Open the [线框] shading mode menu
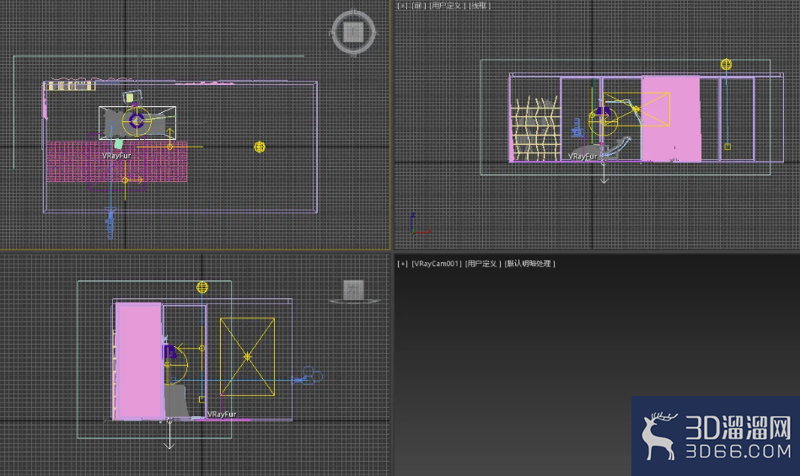This screenshot has width=800, height=476. (480, 6)
